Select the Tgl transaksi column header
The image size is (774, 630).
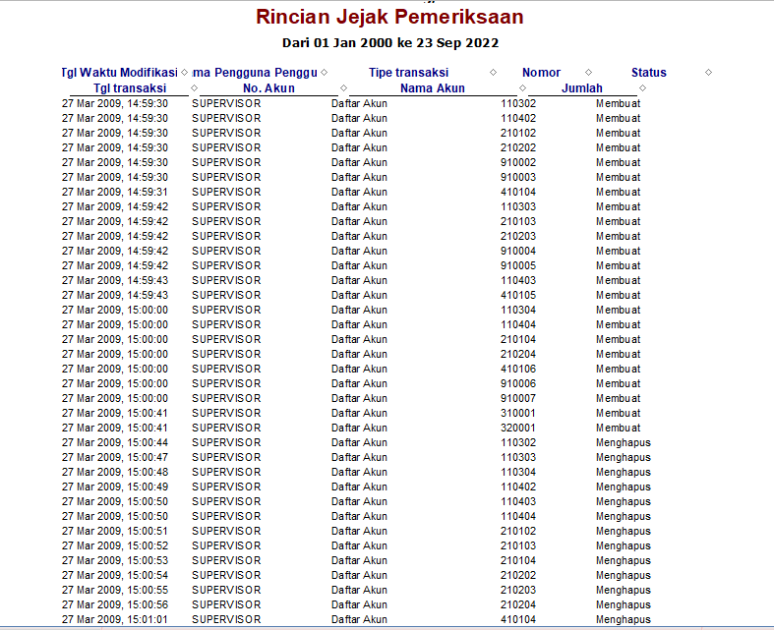[130, 88]
